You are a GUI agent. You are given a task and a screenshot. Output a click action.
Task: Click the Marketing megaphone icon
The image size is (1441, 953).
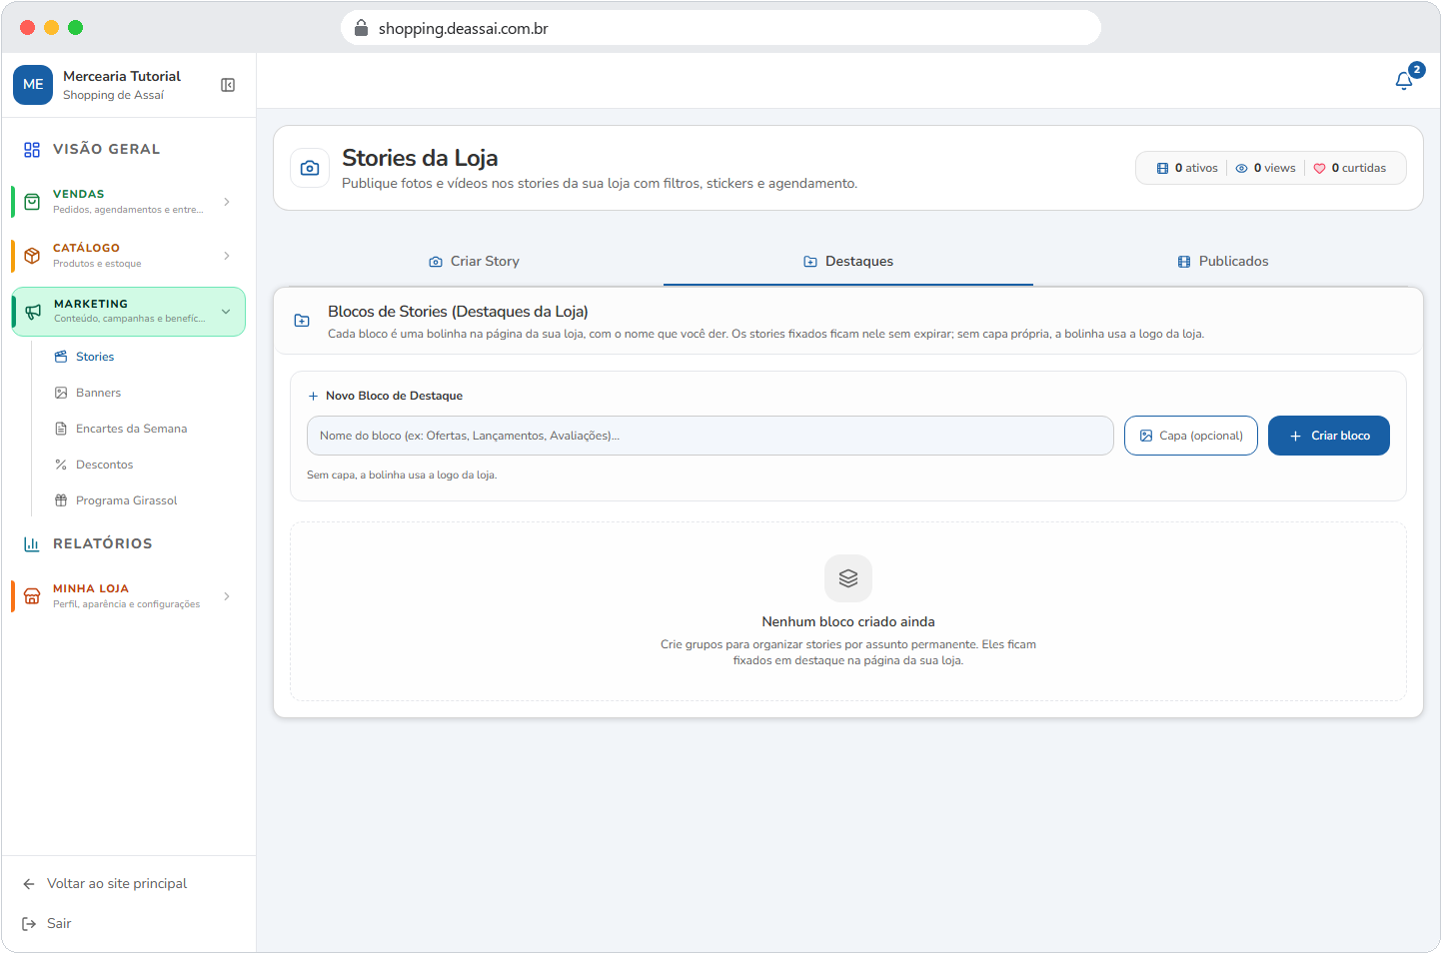coord(33,312)
